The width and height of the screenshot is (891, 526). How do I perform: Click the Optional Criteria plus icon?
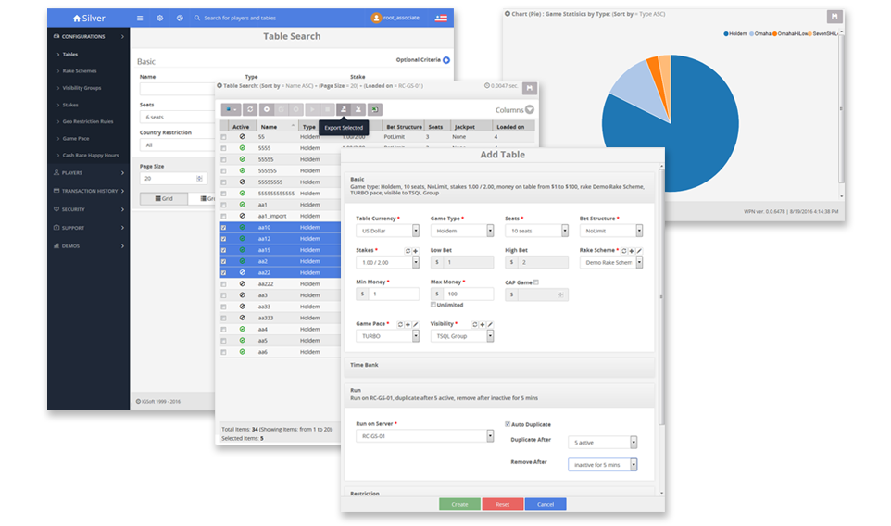pos(446,60)
